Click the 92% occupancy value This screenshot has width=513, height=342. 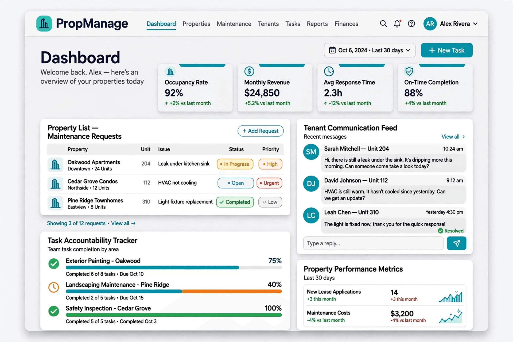[174, 93]
